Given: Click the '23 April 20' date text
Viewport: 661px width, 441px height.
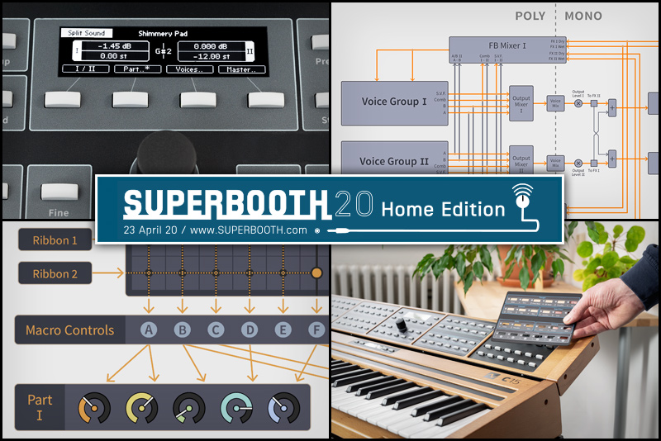Looking at the screenshot, I should click(150, 230).
